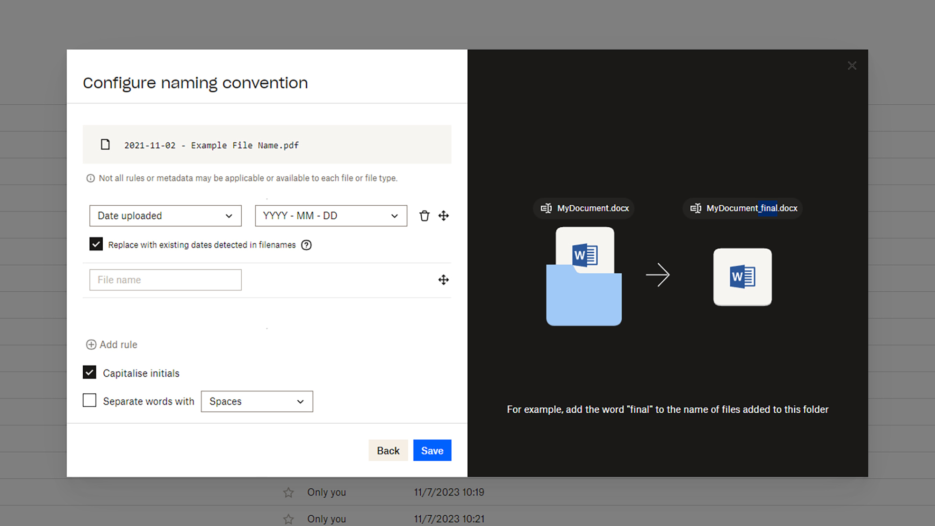Open the Spaces separator dropdown
Viewport: 935px width, 526px height.
click(x=257, y=401)
